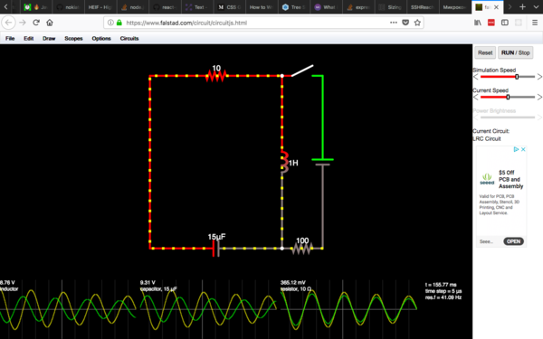Open the Circuits menu
The width and height of the screenshot is (543, 339).
point(129,38)
